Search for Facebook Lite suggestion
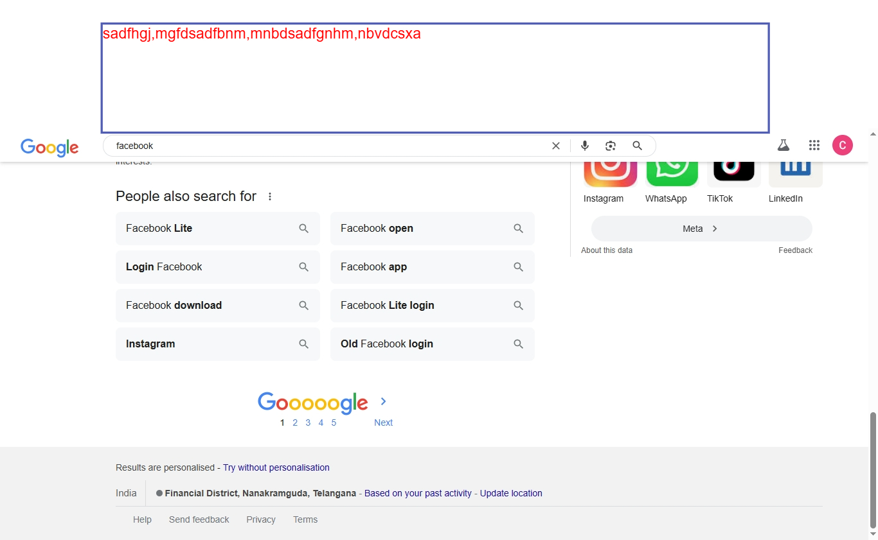Screen dimensions: 878x540 218,229
